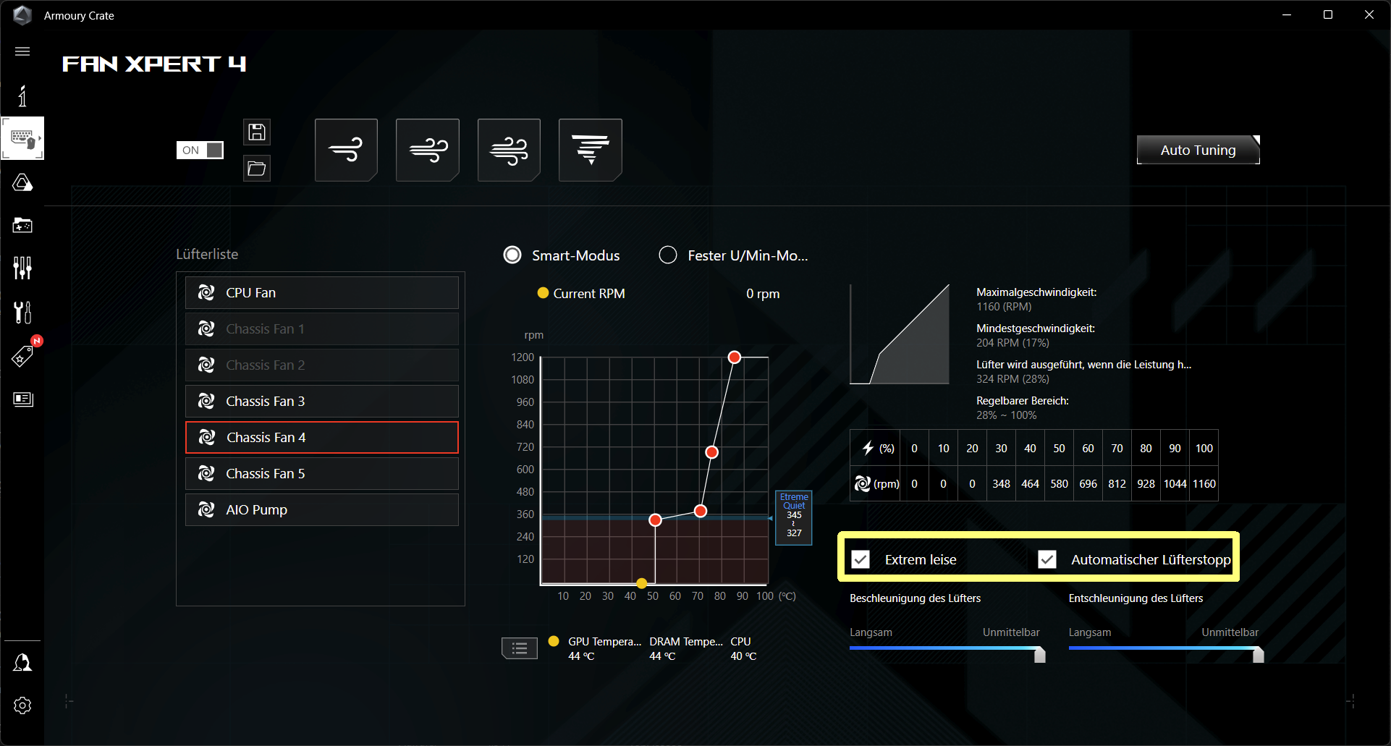Select the Smart-Modus radio button
The height and width of the screenshot is (746, 1391).
[x=512, y=255]
